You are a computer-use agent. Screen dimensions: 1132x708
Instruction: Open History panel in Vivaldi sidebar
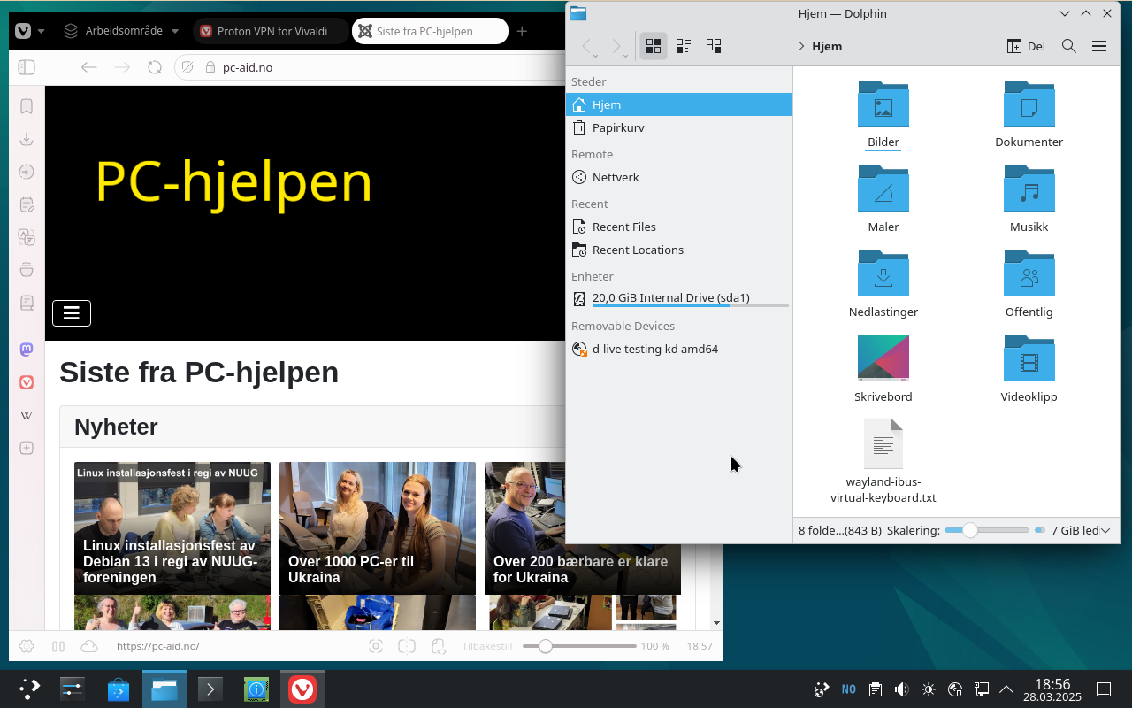tap(27, 172)
